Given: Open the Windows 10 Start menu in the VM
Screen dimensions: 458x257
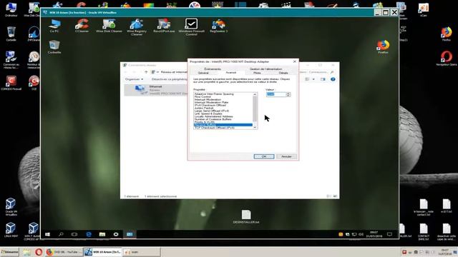Looking at the screenshot, I should tap(48, 234).
